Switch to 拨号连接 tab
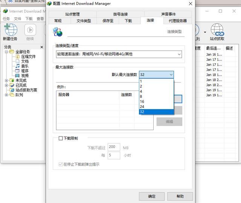241x203 pixels. [x=120, y=14]
